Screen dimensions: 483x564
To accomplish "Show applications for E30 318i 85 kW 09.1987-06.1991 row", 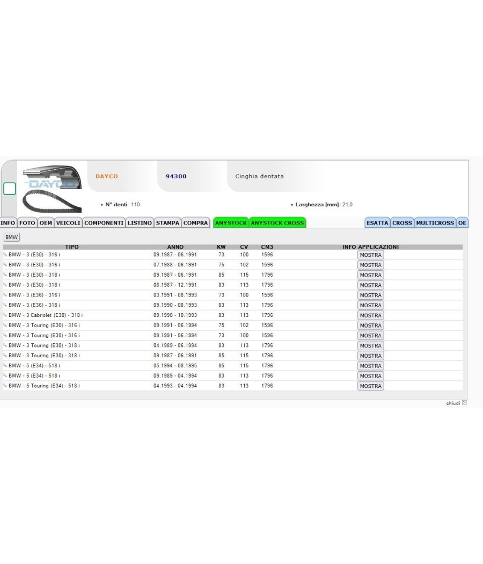I will [x=370, y=275].
